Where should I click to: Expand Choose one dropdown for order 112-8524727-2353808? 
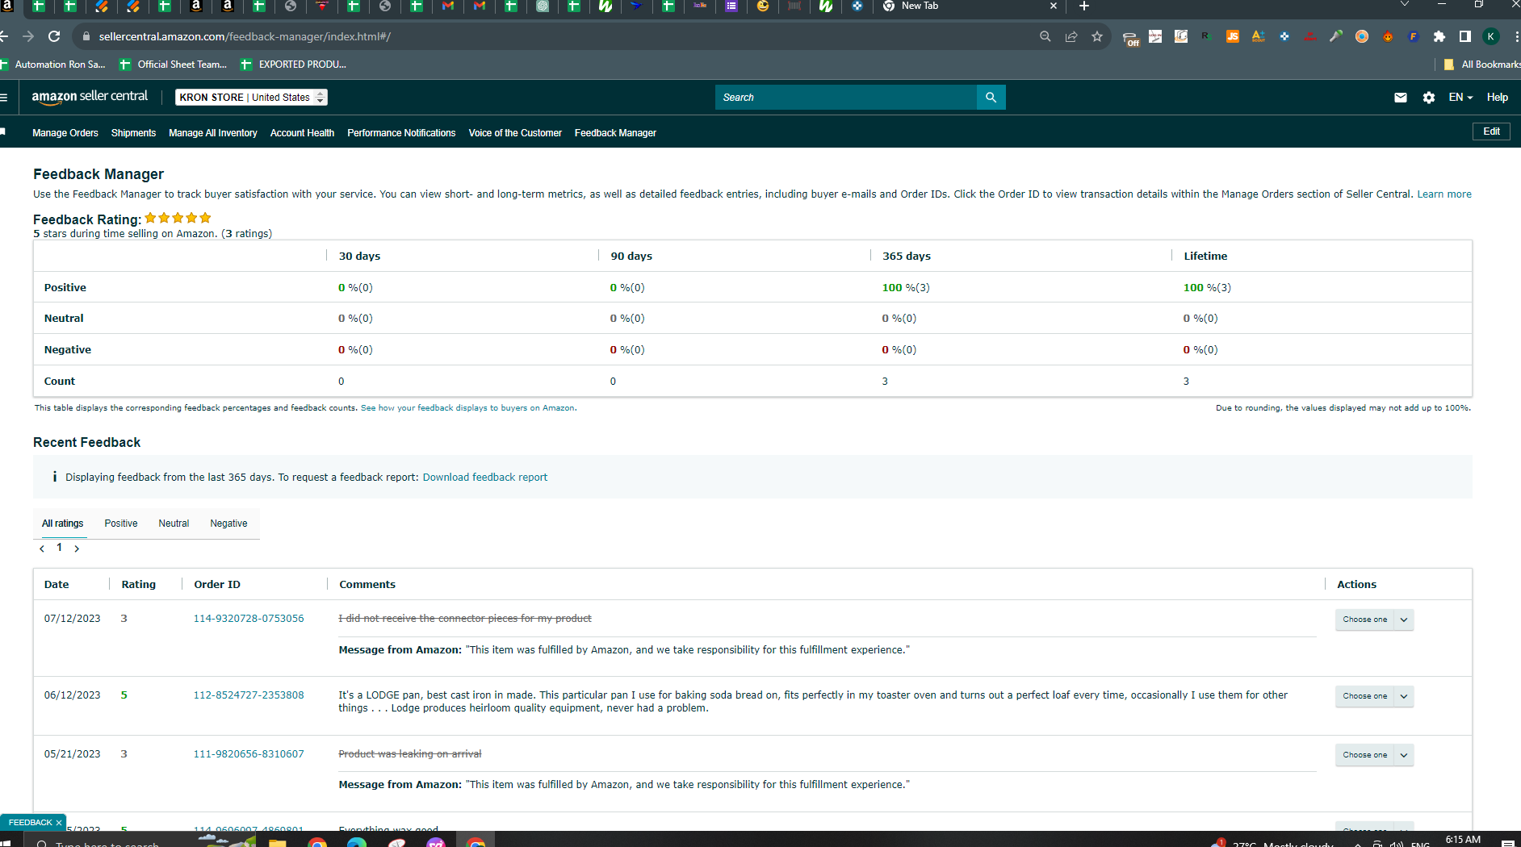pyautogui.click(x=1374, y=696)
